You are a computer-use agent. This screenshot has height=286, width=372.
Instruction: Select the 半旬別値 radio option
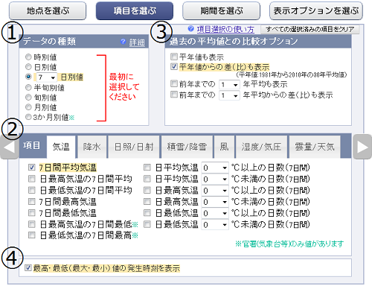pos(28,87)
